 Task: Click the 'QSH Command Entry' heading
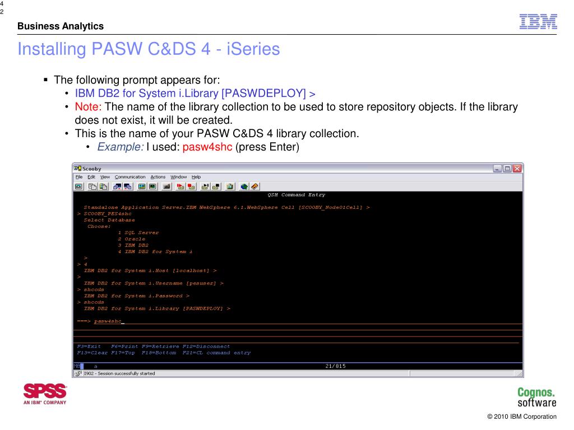coord(297,195)
